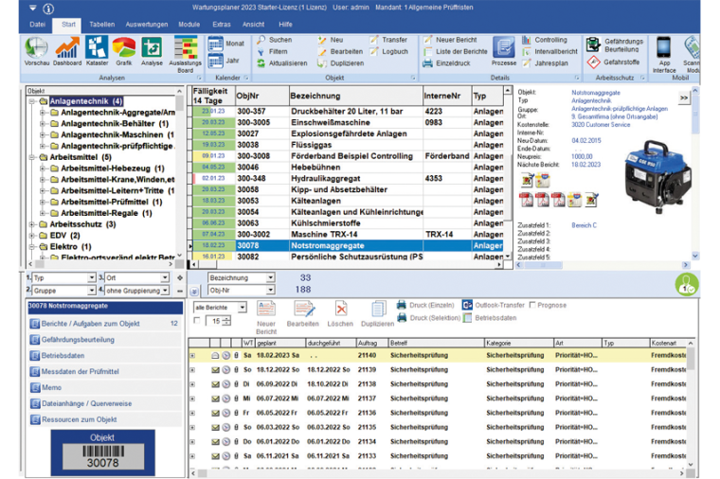720x479 pixels.
Task: Switch calendar to Monat view
Action: (225, 44)
